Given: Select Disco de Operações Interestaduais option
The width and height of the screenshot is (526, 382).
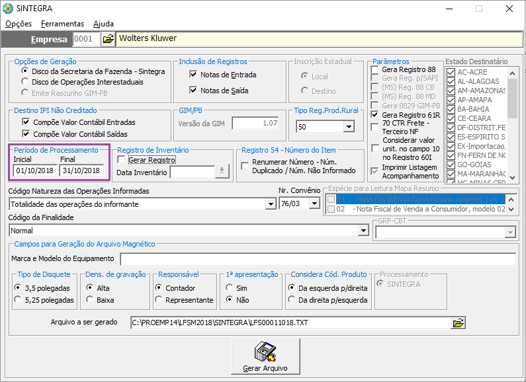Looking at the screenshot, I should (x=25, y=81).
